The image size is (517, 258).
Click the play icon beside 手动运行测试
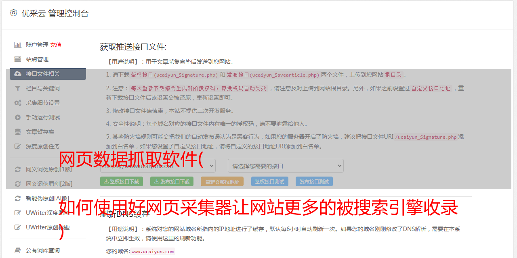(18, 117)
